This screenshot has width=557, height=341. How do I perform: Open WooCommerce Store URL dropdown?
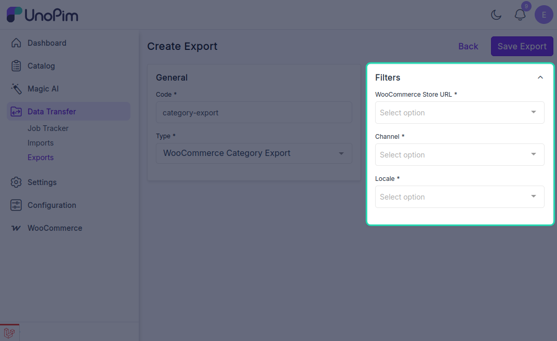pos(460,113)
